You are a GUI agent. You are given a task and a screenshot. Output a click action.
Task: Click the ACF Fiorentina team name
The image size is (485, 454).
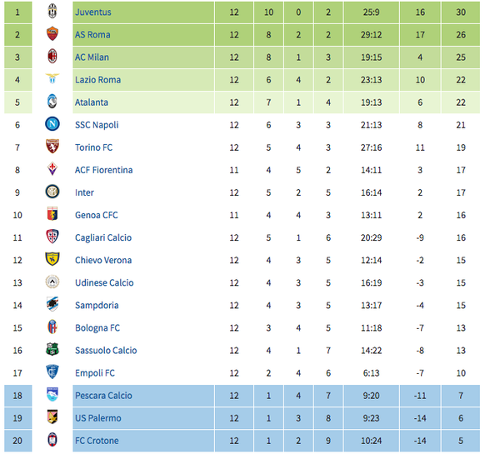103,170
